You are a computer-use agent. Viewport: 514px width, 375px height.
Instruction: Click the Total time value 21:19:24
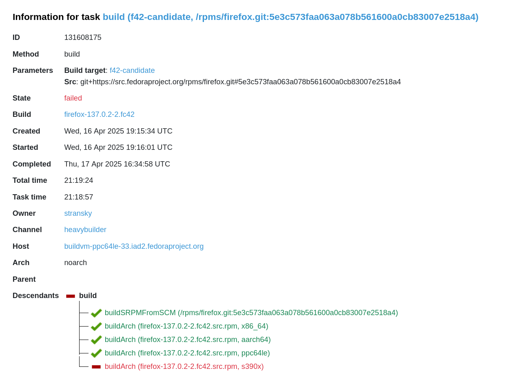point(79,180)
